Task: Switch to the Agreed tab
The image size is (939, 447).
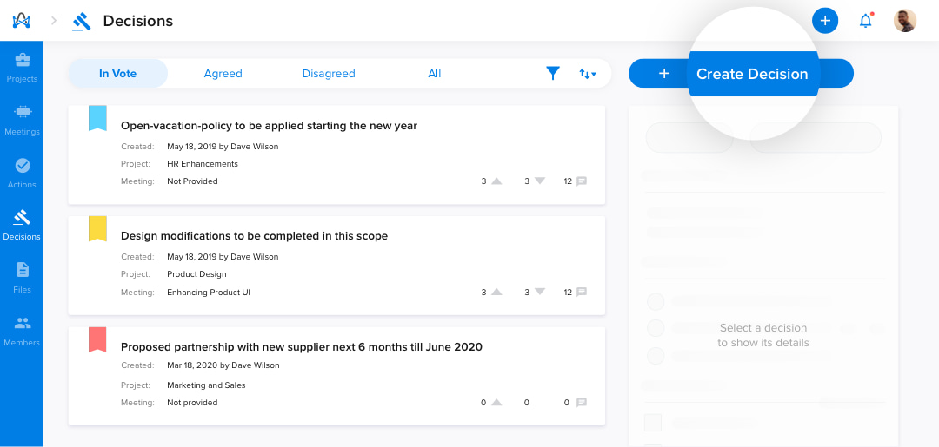Action: coord(223,74)
